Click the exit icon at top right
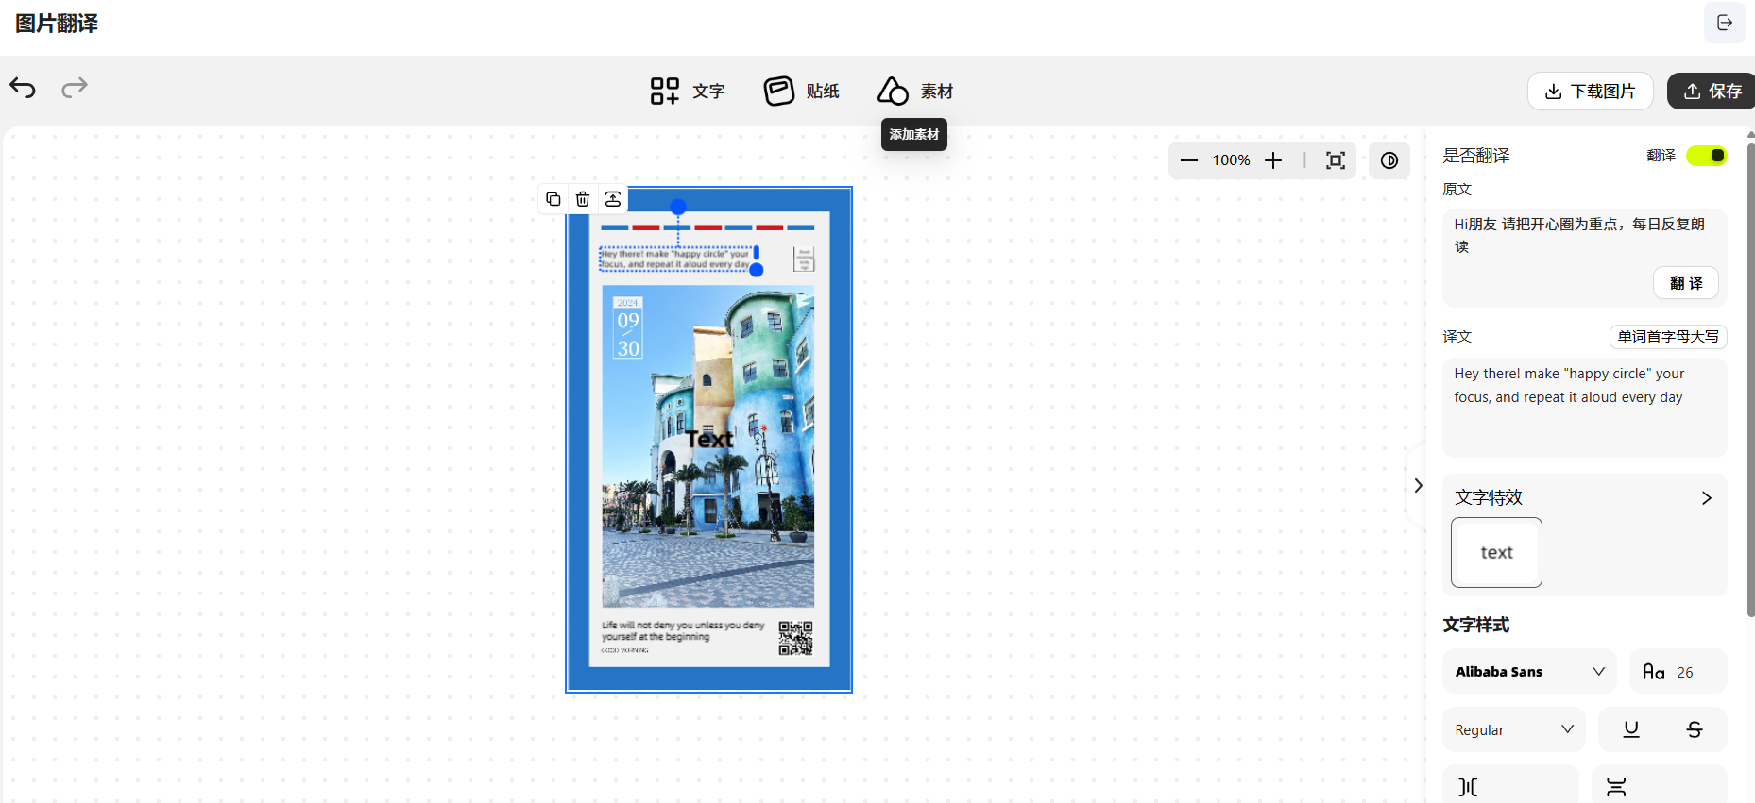1755x803 pixels. point(1724,23)
